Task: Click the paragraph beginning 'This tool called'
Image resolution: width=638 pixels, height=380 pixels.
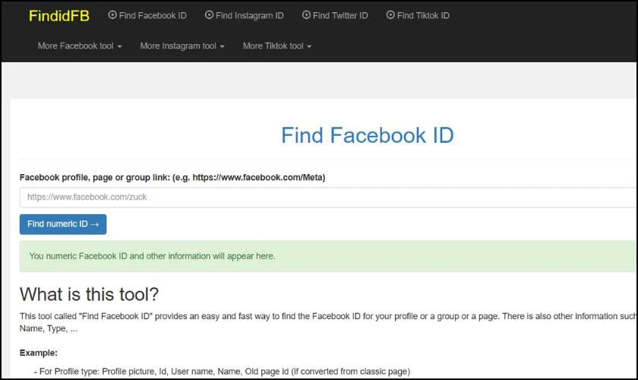Action: (328, 322)
